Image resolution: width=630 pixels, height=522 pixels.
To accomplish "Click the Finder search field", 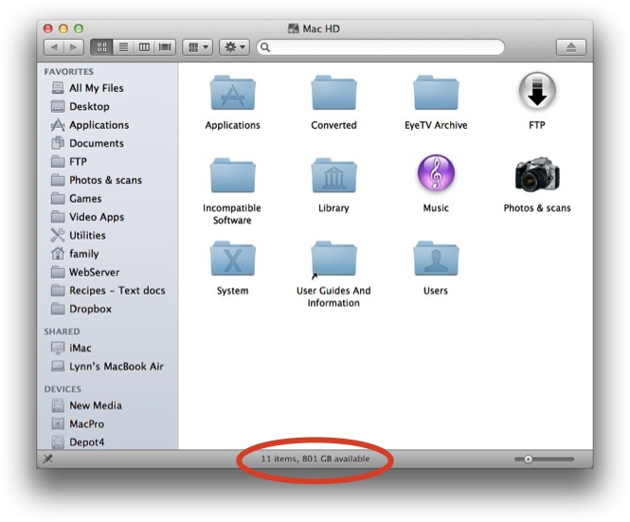I will coord(381,47).
